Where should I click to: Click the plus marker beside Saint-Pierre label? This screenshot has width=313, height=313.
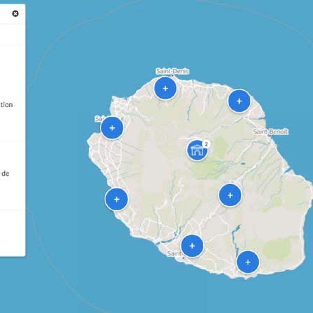192,246
